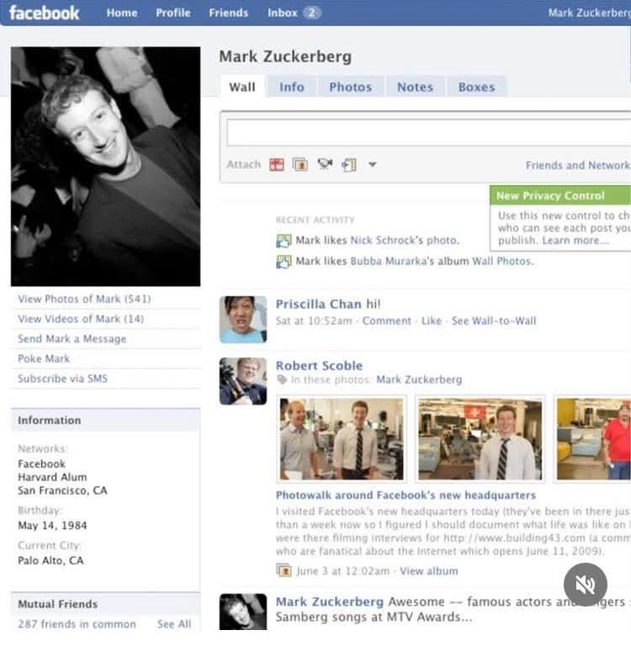Click Like under Priscilla Chan's post
The height and width of the screenshot is (646, 631).
point(432,321)
